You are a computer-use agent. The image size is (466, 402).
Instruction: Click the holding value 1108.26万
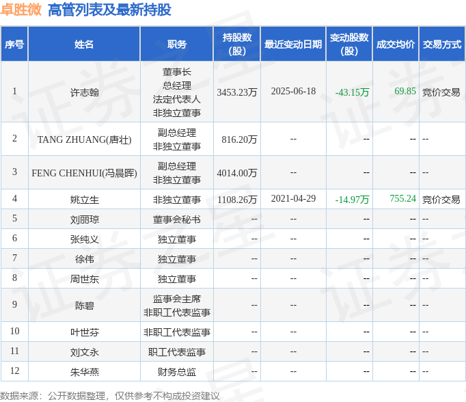[x=237, y=200]
